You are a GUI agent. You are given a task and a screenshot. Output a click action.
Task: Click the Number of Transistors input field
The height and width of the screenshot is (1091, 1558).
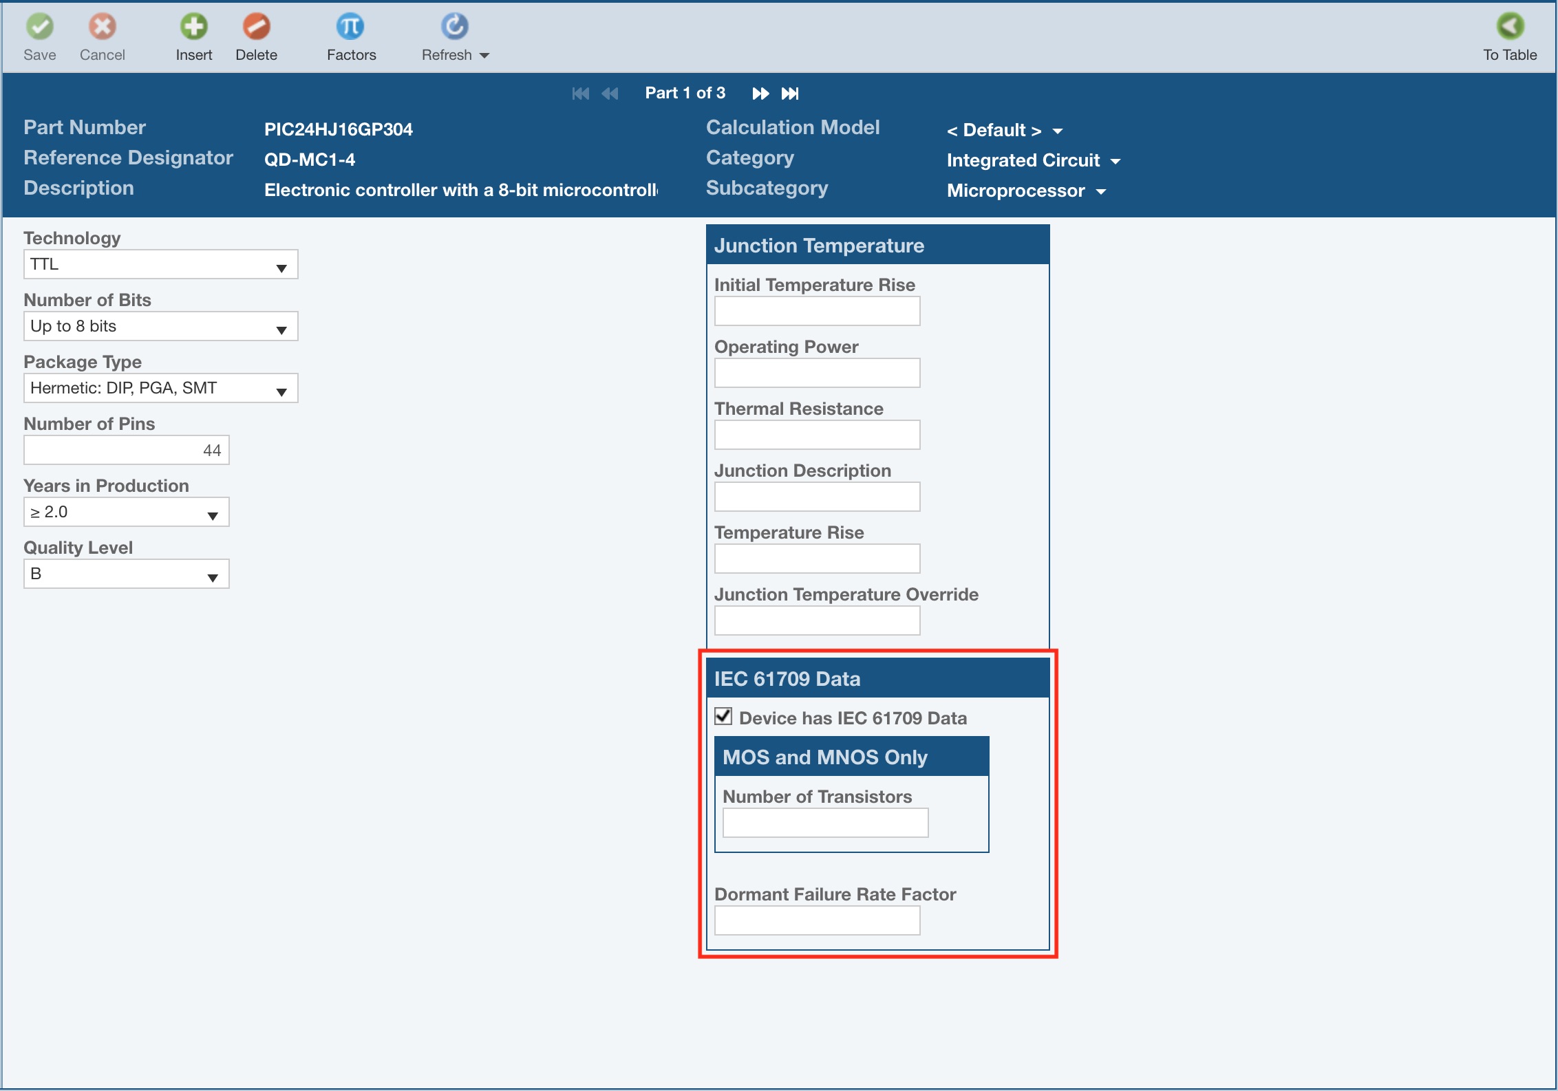[x=825, y=823]
